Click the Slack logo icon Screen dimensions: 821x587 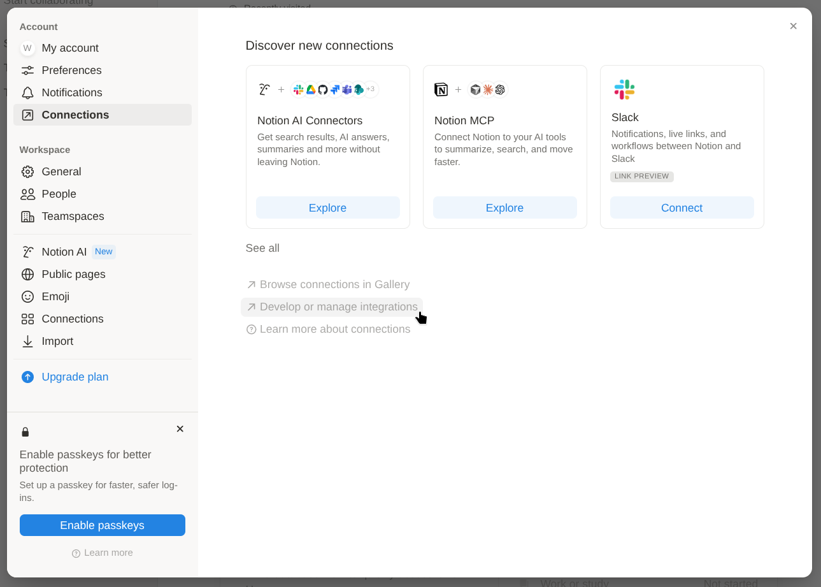624,90
